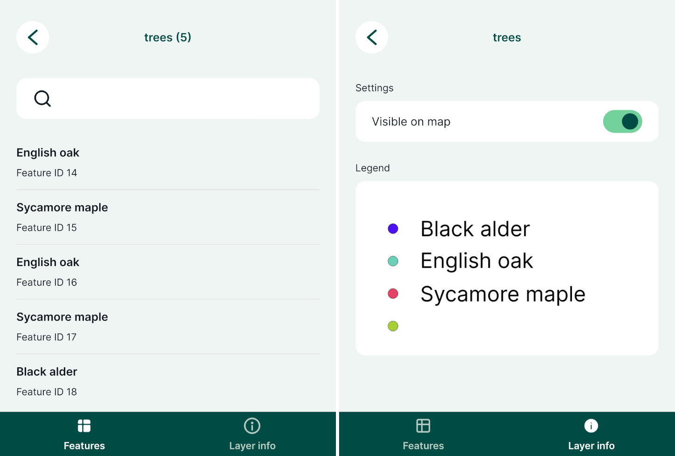Screen dimensions: 675x456
Task: Switch to Features tab in the right screen
Action: click(x=423, y=435)
